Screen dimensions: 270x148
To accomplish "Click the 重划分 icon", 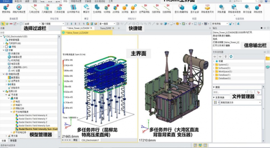I will tap(134, 7).
